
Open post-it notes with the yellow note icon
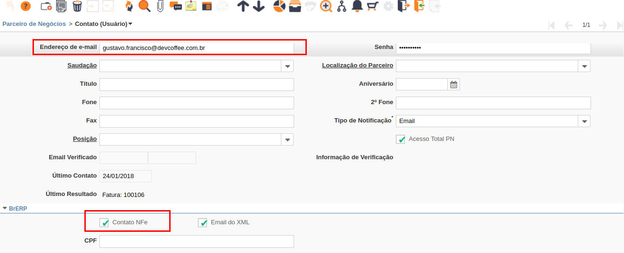click(191, 6)
